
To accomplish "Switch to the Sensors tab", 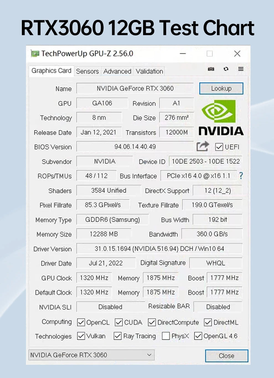I will 87,71.
